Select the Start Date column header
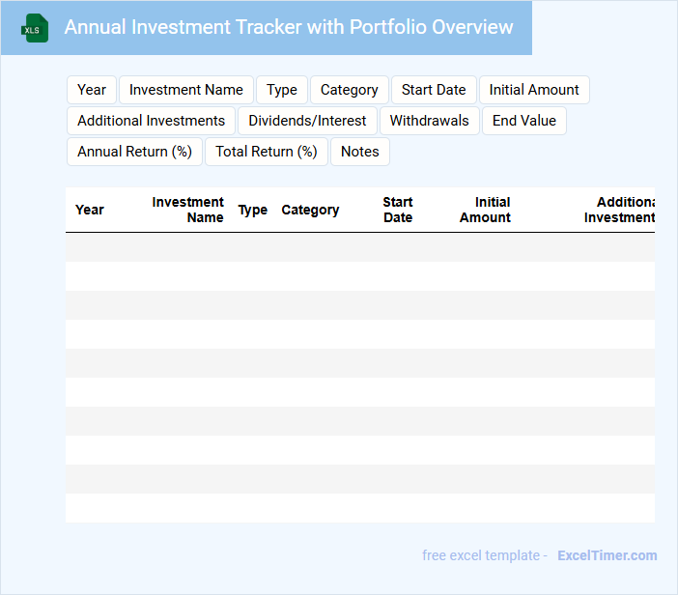This screenshot has height=595, width=678. pos(397,210)
